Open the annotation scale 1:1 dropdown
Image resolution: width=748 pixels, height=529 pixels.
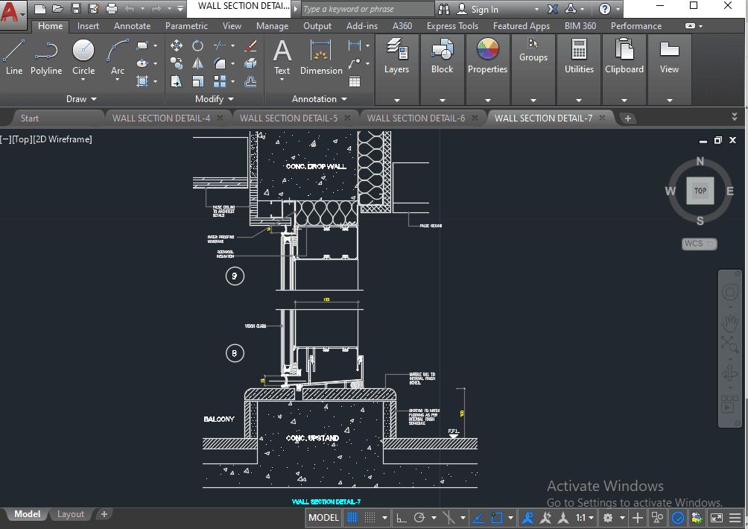pos(586,518)
